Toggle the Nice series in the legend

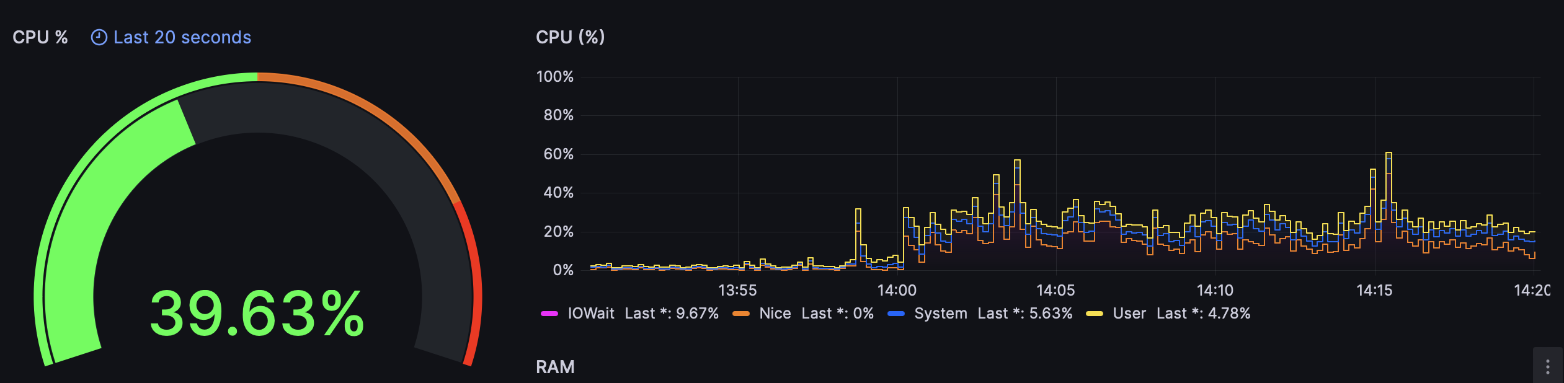775,314
